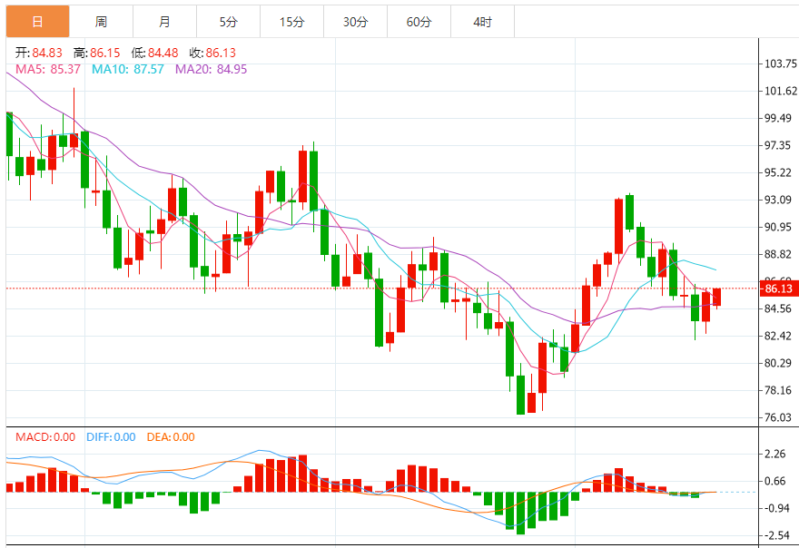Click the DEA:0.00 label

pos(171,437)
